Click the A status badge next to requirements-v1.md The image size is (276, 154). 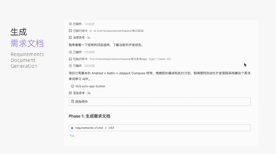(106, 128)
